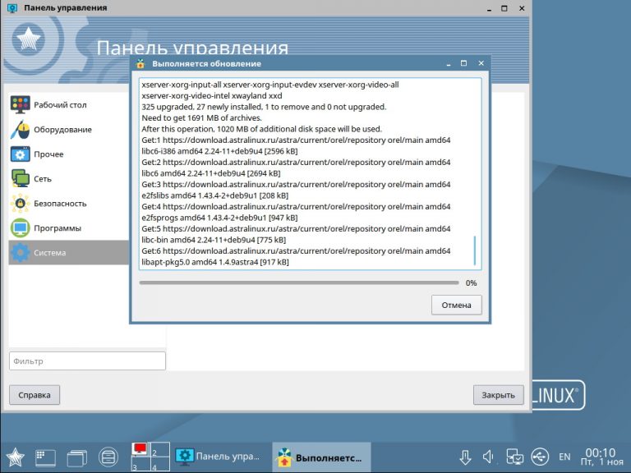Viewport: 631px width, 473px height.
Task: Select line 'After this operation, 1020 MB'
Action: tap(261, 129)
